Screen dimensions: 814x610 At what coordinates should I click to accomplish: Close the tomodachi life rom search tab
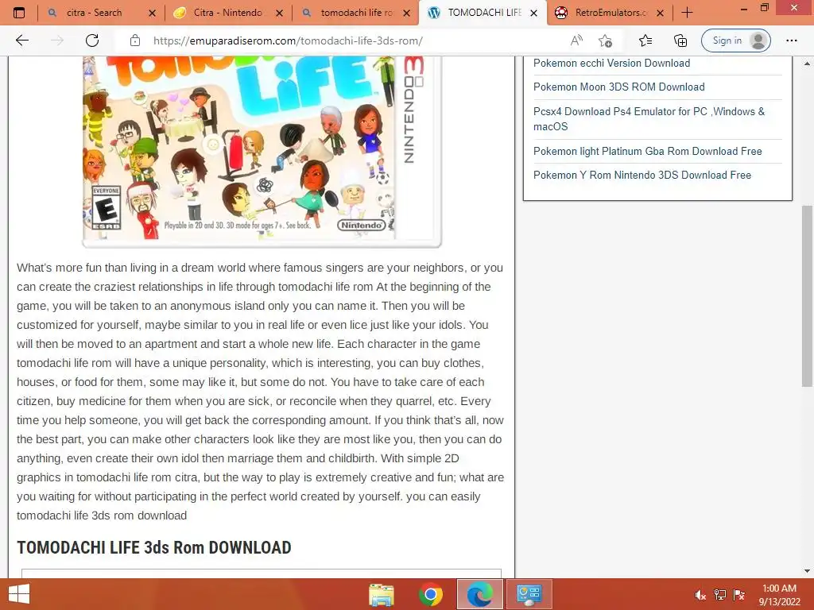click(406, 13)
